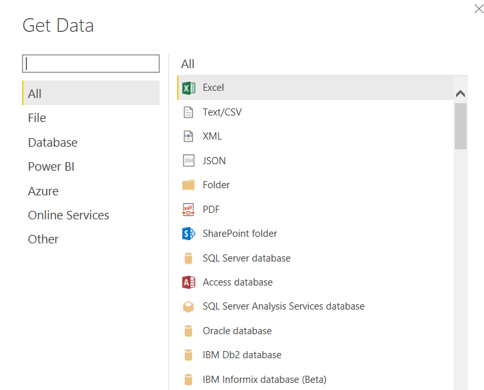Select IBM Informix database (Beta) label

pos(265,380)
